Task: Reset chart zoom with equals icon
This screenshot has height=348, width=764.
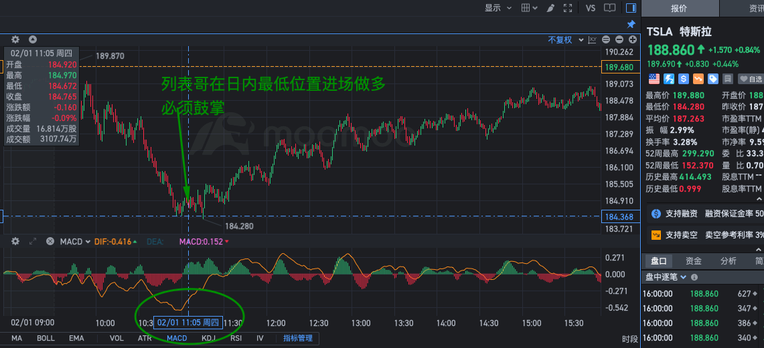Action: (x=606, y=40)
